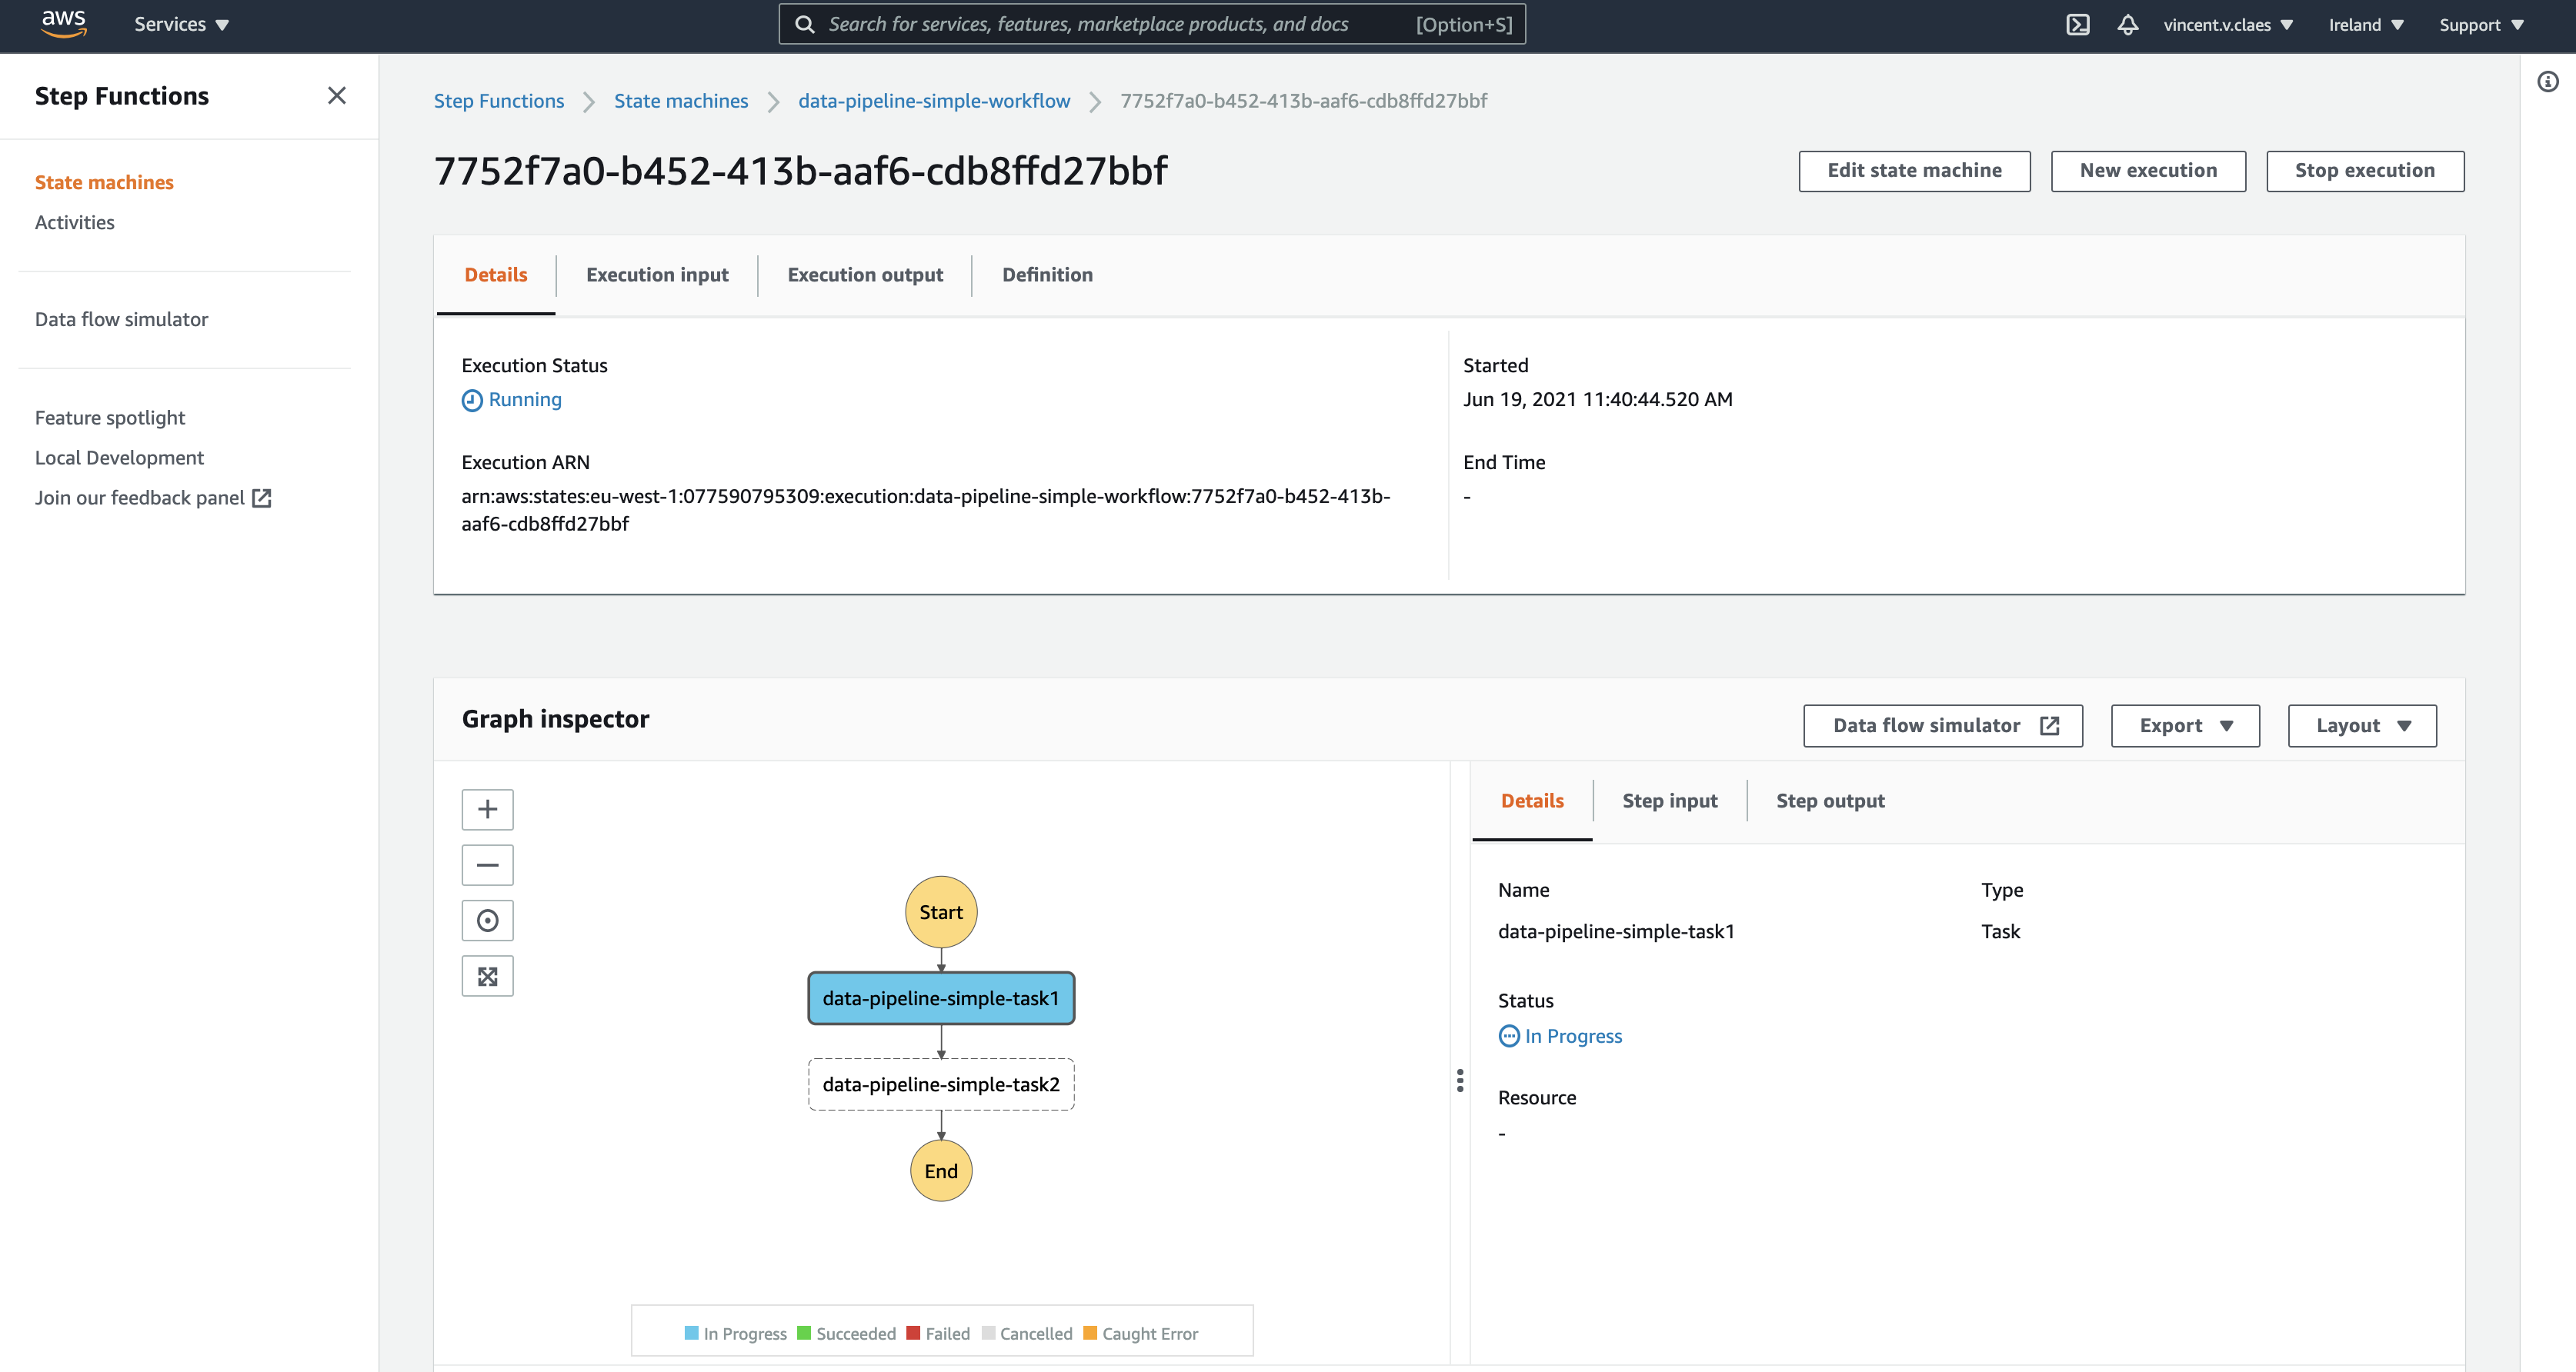This screenshot has width=2576, height=1372.
Task: Open the Ireland region dropdown
Action: [2365, 25]
